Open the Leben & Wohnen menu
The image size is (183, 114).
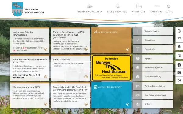tap(117, 12)
